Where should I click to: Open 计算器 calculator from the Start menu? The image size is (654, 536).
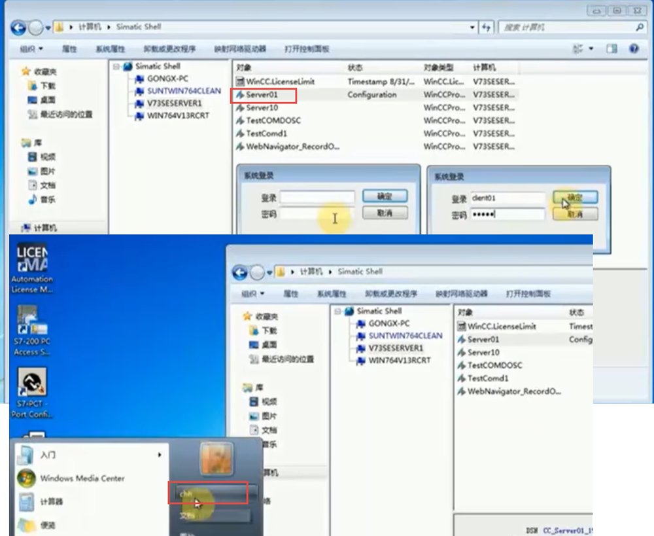tap(26, 502)
